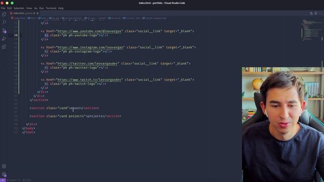Open the File menu

click(x=3, y=8)
